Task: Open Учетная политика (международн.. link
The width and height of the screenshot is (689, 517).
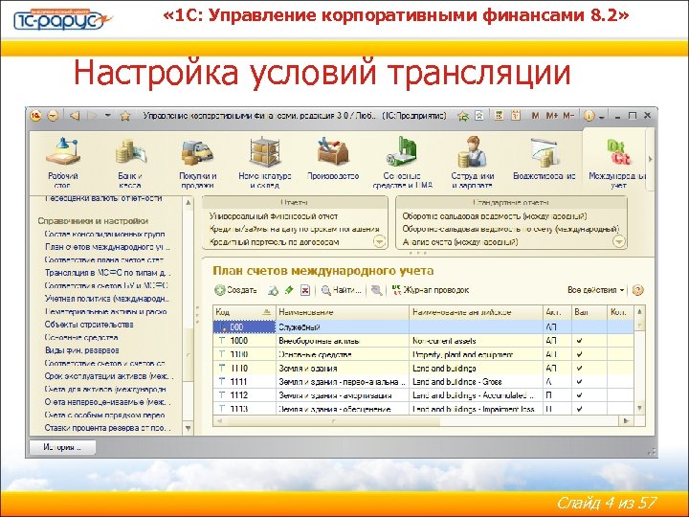Action: click(107, 299)
